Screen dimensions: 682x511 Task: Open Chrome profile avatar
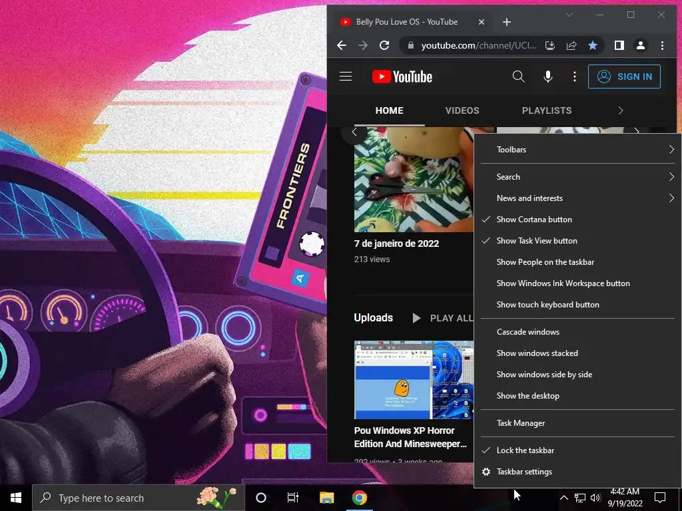pyautogui.click(x=641, y=45)
